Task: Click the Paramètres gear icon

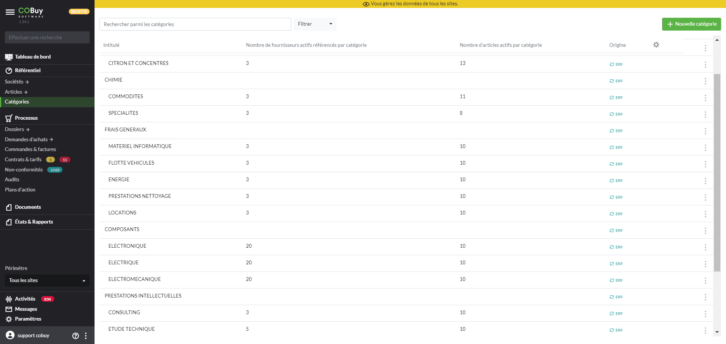Action: tap(9, 319)
